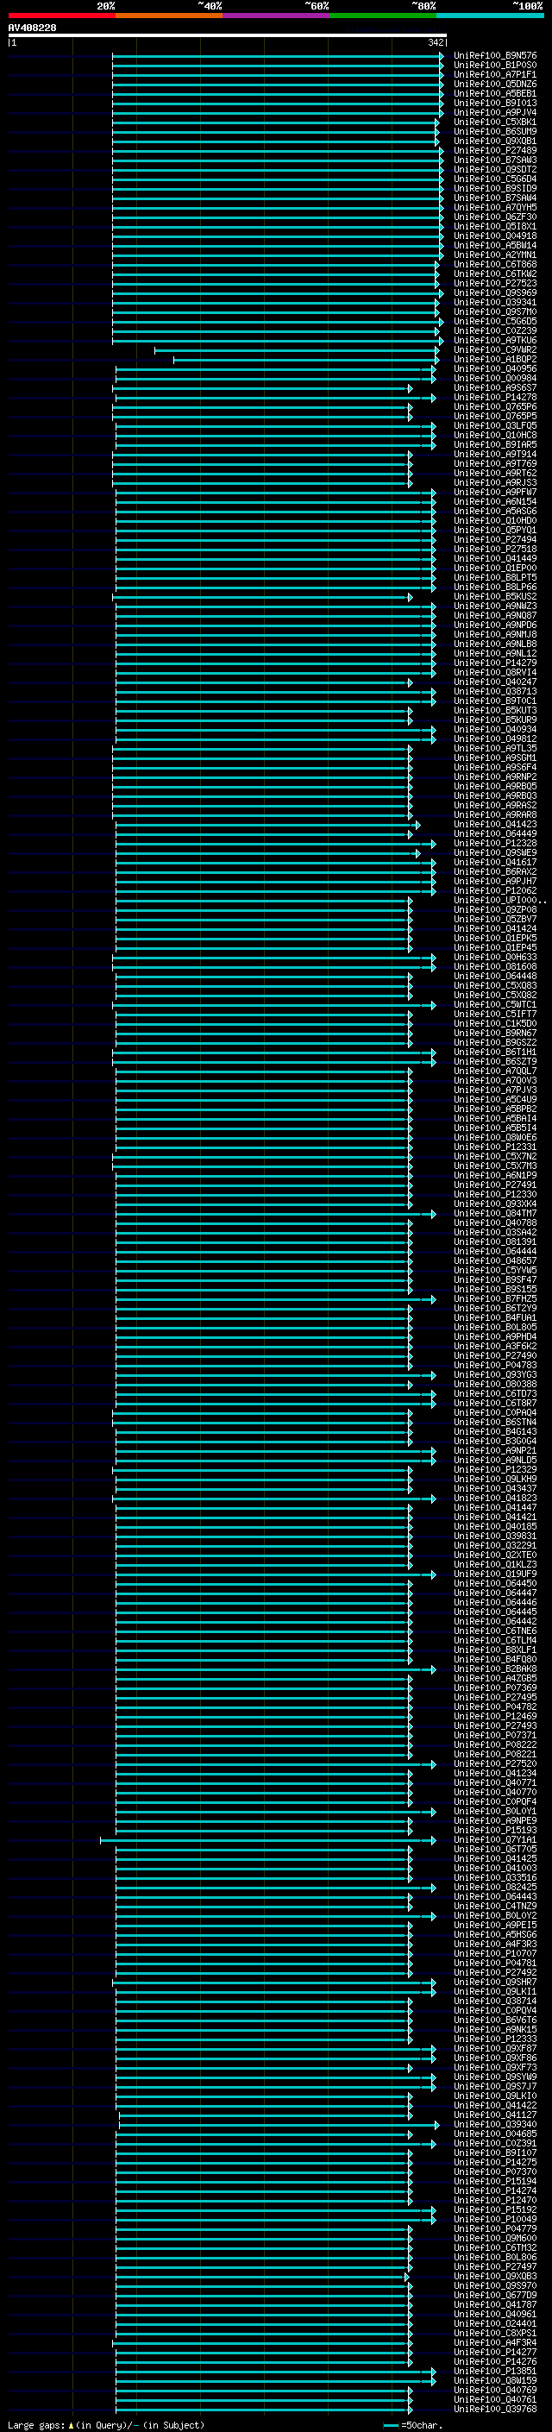Select the UniRef100_Q39341 label

pyautogui.click(x=495, y=302)
